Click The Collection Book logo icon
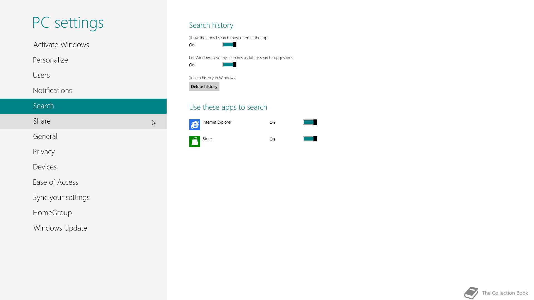The width and height of the screenshot is (534, 300). (471, 293)
